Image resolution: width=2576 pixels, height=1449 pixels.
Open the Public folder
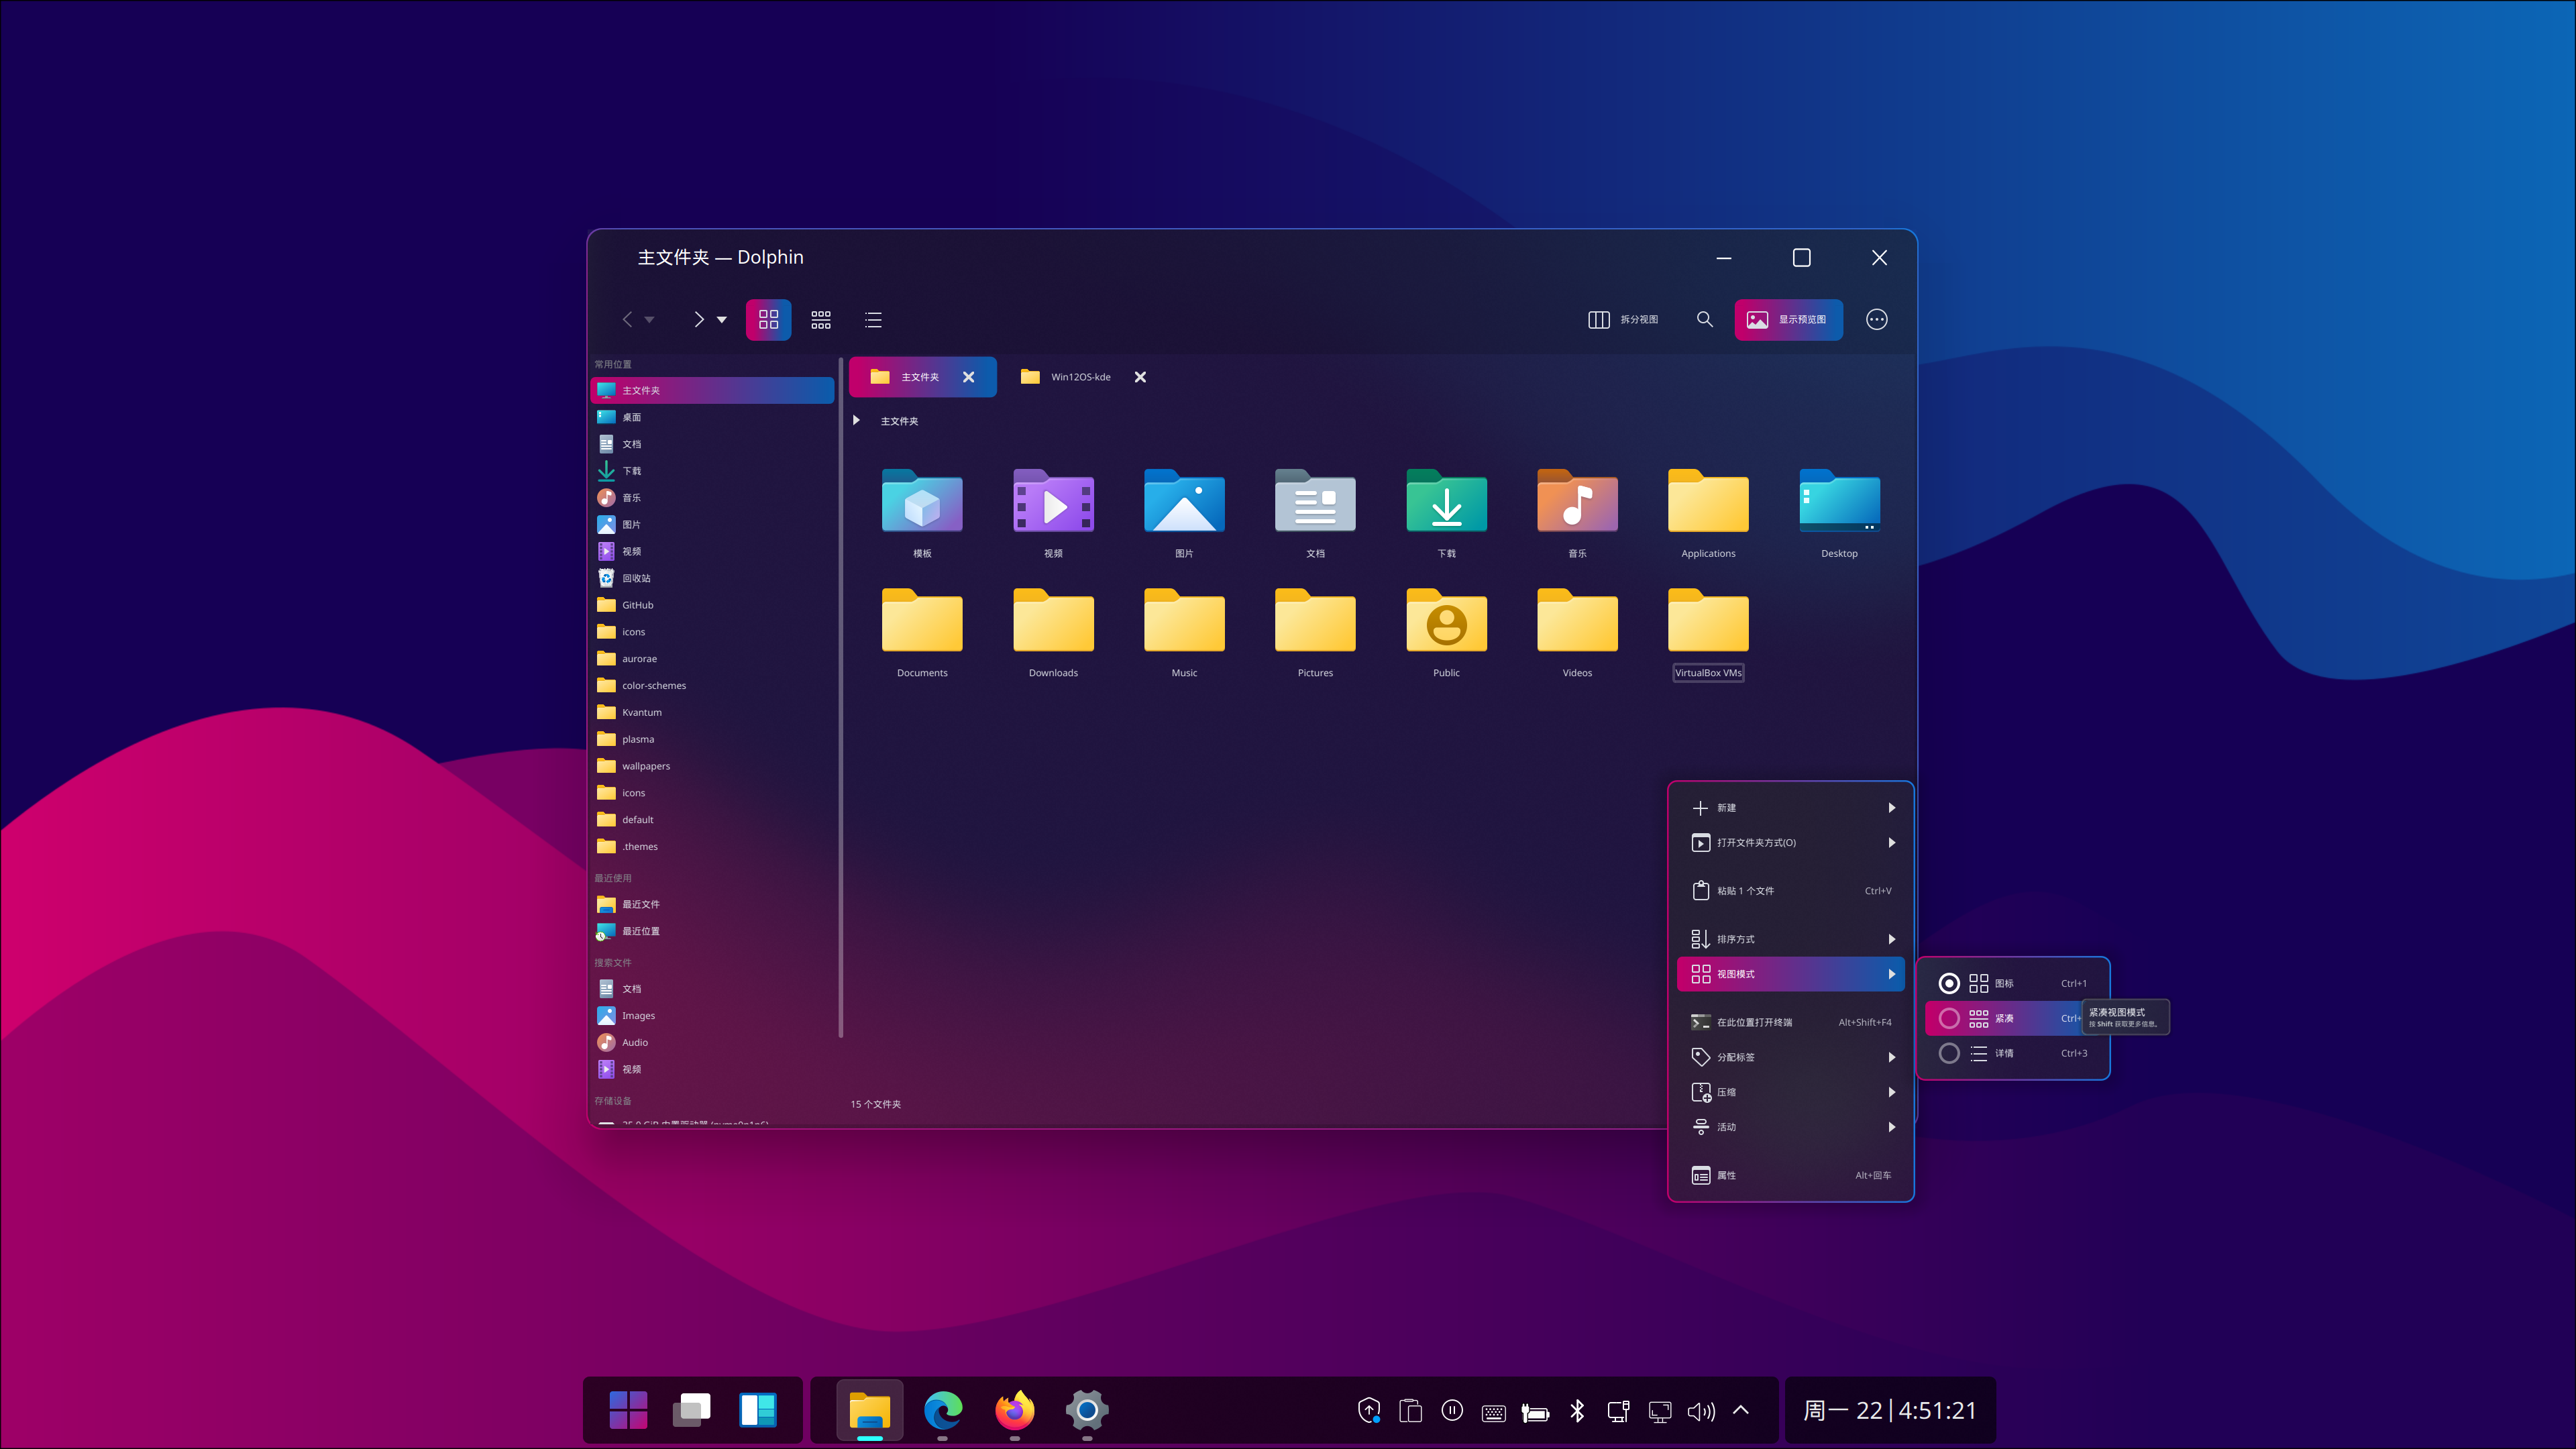point(1446,622)
